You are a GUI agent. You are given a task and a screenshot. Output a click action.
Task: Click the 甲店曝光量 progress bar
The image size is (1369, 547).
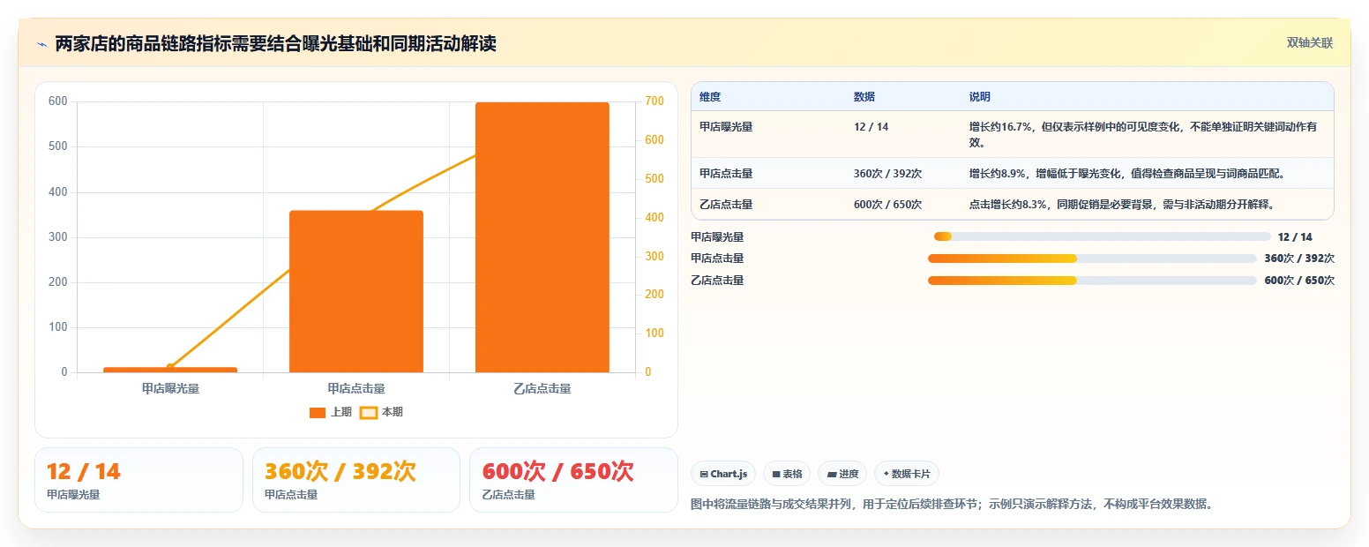pyautogui.click(x=1102, y=236)
